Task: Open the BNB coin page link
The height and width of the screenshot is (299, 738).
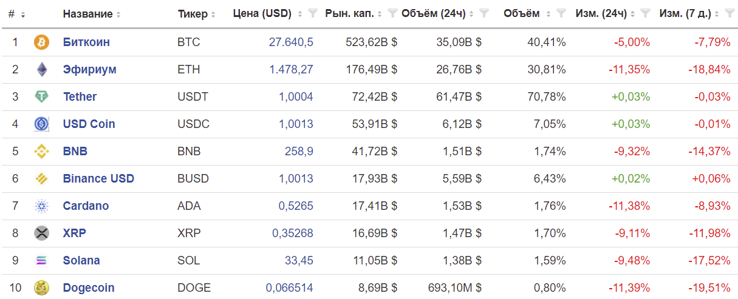Action: tap(75, 152)
